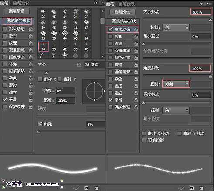Choose the star-shaped brush tip

tap(65, 55)
